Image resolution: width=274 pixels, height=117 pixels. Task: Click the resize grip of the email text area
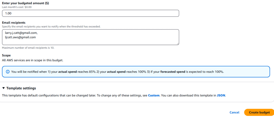tap(178, 44)
